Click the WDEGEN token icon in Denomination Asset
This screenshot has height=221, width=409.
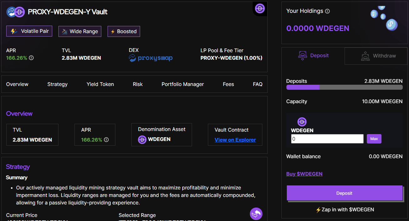(x=142, y=139)
